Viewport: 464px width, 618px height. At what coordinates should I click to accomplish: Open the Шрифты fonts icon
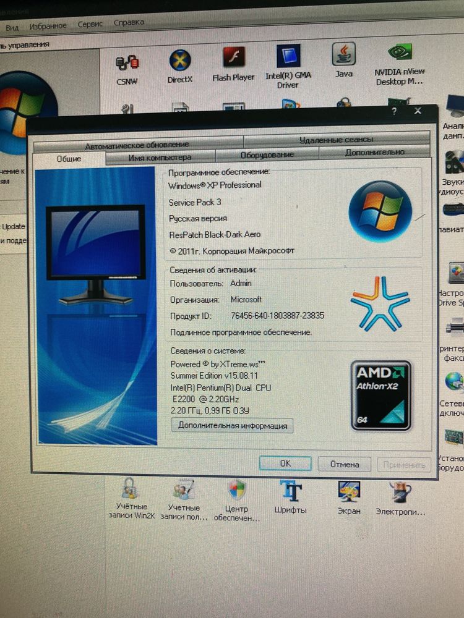(x=290, y=497)
